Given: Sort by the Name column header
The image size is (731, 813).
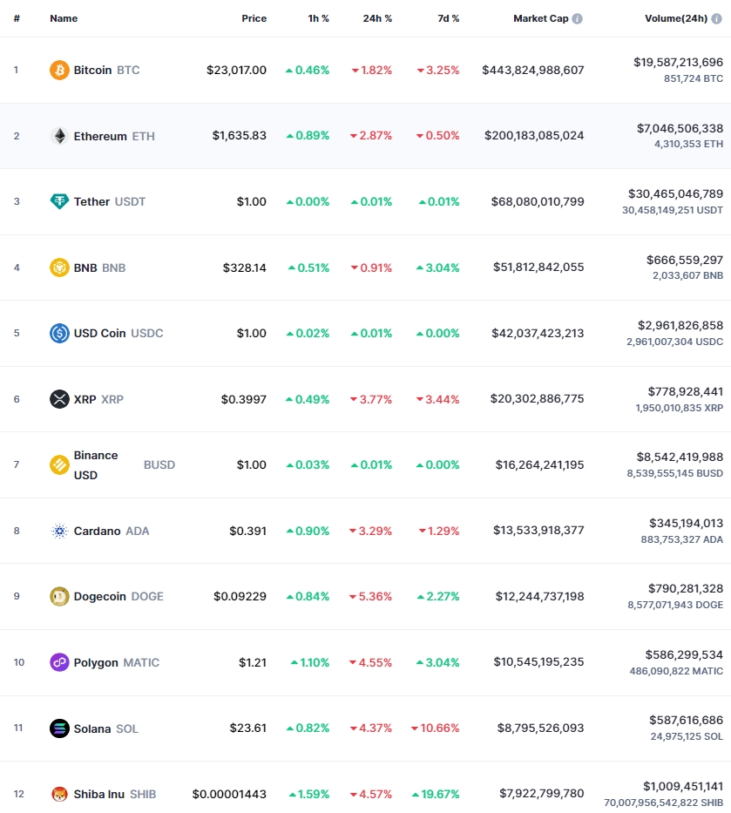Looking at the screenshot, I should [64, 18].
